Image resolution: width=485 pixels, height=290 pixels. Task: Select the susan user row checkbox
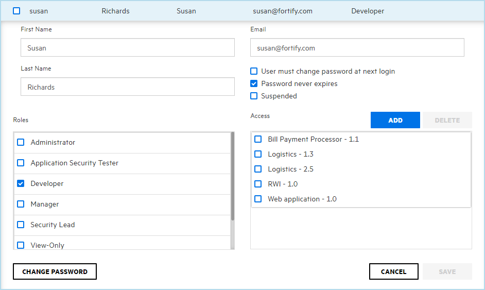16,11
